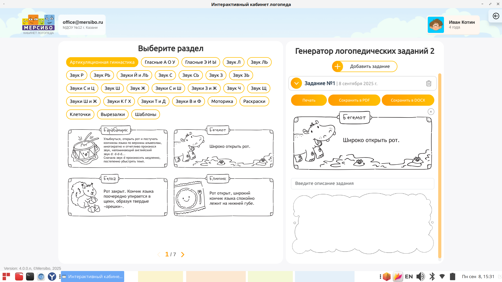This screenshot has height=282, width=502.
Task: Open the Раскраски section
Action: click(x=254, y=101)
